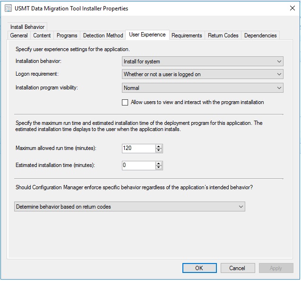Decrease maximum allowed run time with down arrow

(x=159, y=150)
